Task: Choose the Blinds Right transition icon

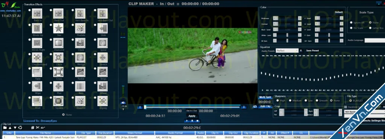Action: point(37,43)
